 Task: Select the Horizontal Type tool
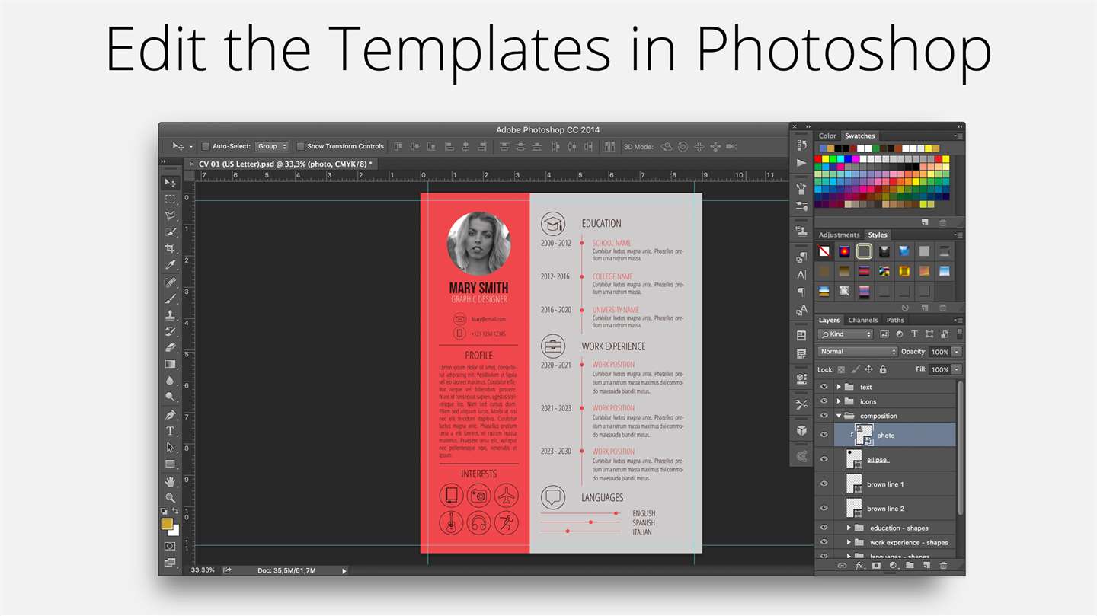click(170, 431)
